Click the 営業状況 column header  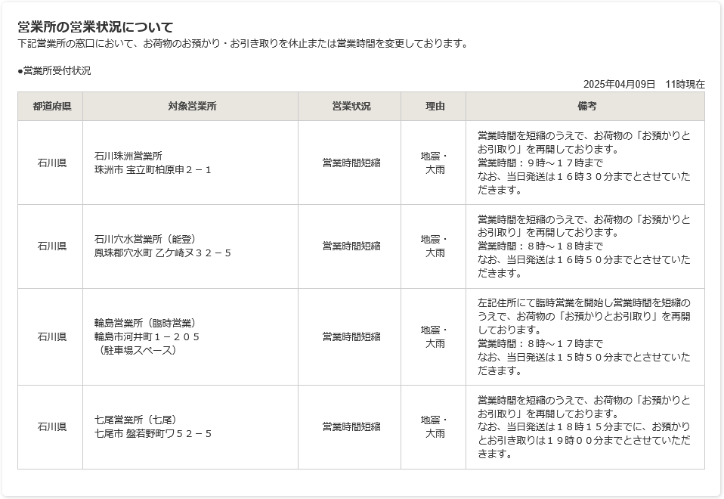coord(351,107)
